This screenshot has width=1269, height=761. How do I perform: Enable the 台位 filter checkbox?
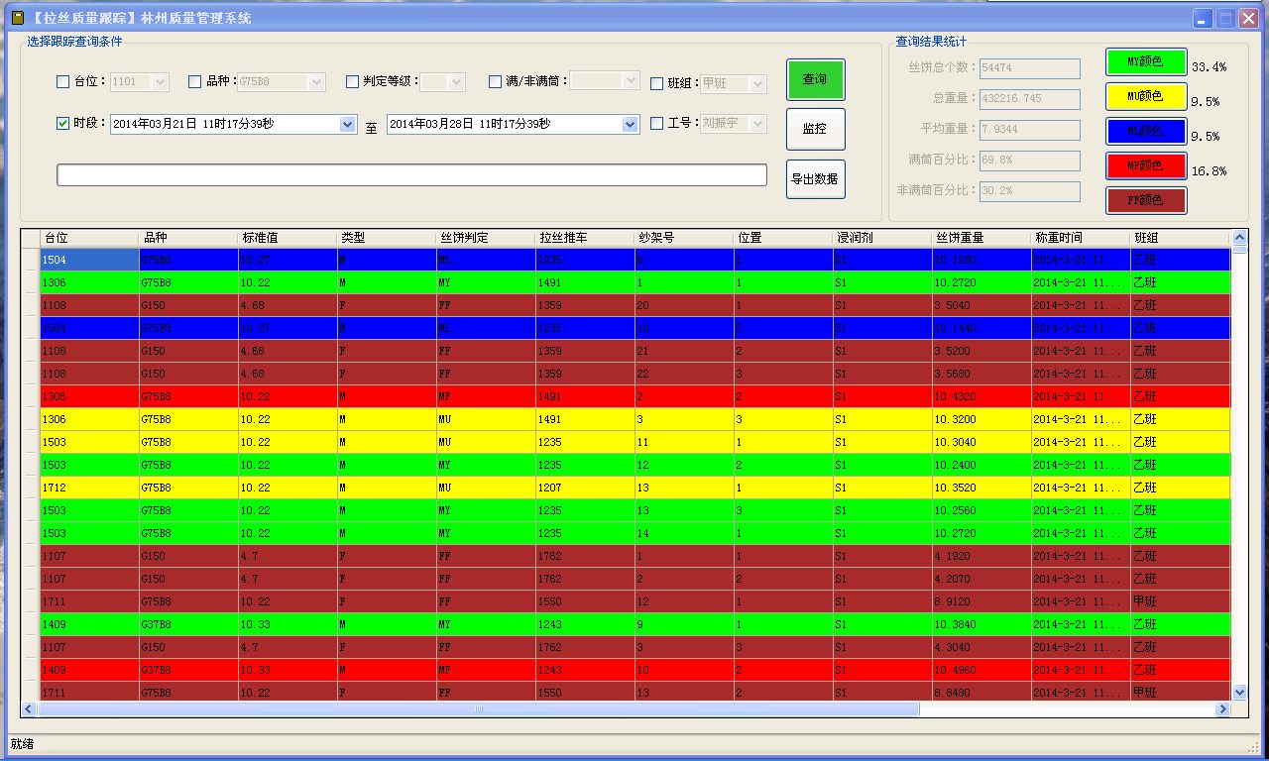point(63,82)
